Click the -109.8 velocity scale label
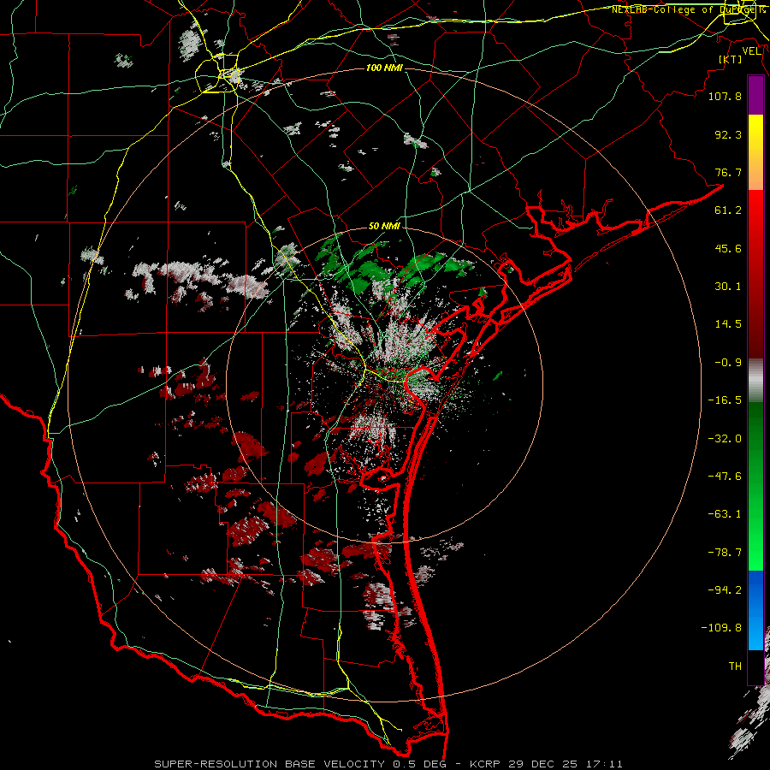The height and width of the screenshot is (770, 770). 721,628
